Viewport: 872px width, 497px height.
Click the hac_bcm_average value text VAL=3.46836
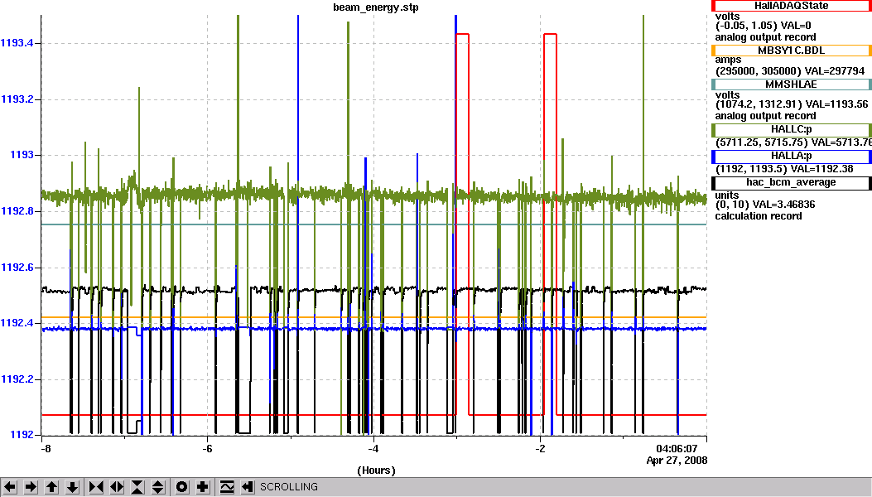click(x=783, y=205)
